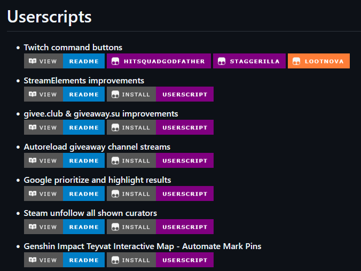
Task: Open View Readme for Autoreload giveaway channel streams
Action: [64, 160]
